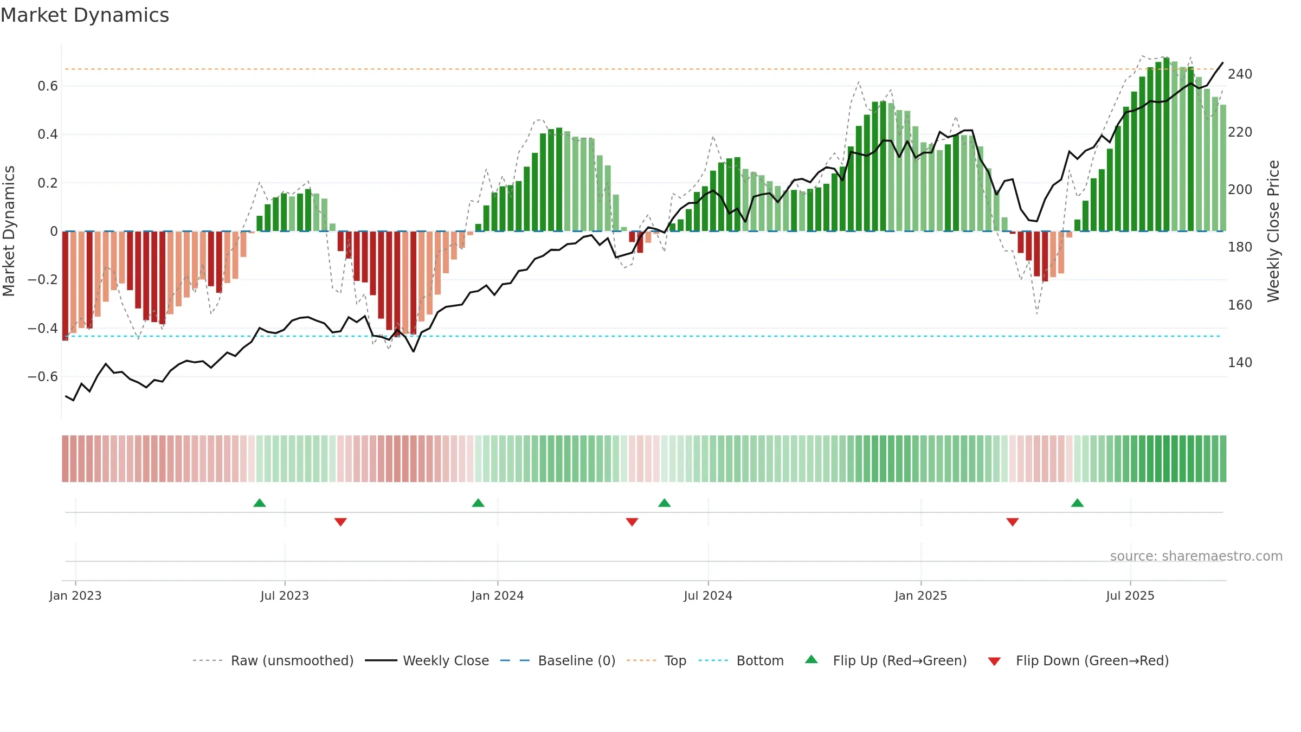Toggle the Flip Up (Red→Green) legend entry

(886, 660)
